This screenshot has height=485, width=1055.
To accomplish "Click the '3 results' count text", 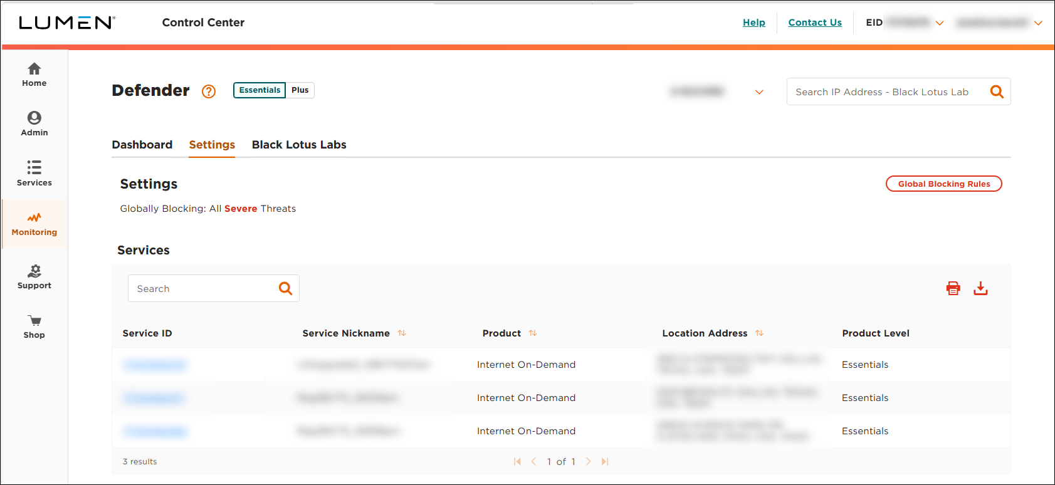I will (x=140, y=461).
